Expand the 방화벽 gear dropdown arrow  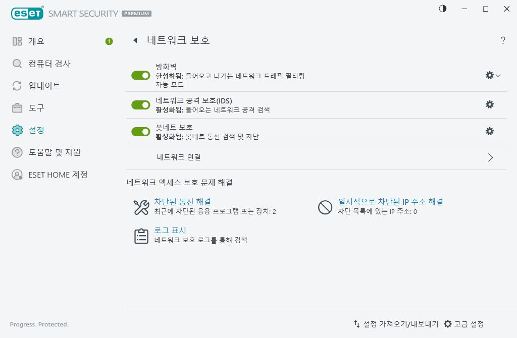pos(497,75)
